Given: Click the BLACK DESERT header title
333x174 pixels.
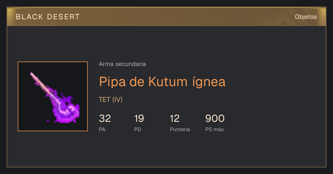Looking at the screenshot, I should point(48,17).
